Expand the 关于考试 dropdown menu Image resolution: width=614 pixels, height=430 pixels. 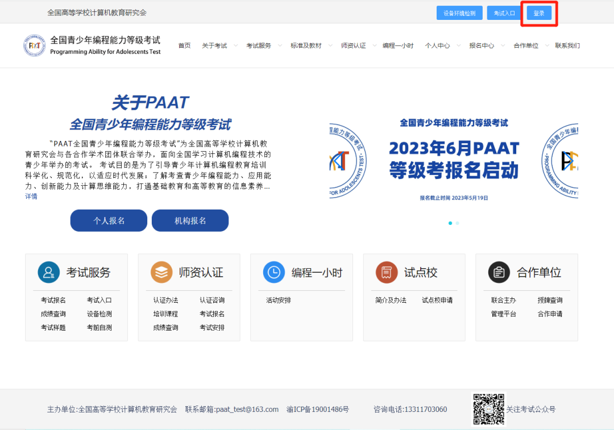[215, 45]
